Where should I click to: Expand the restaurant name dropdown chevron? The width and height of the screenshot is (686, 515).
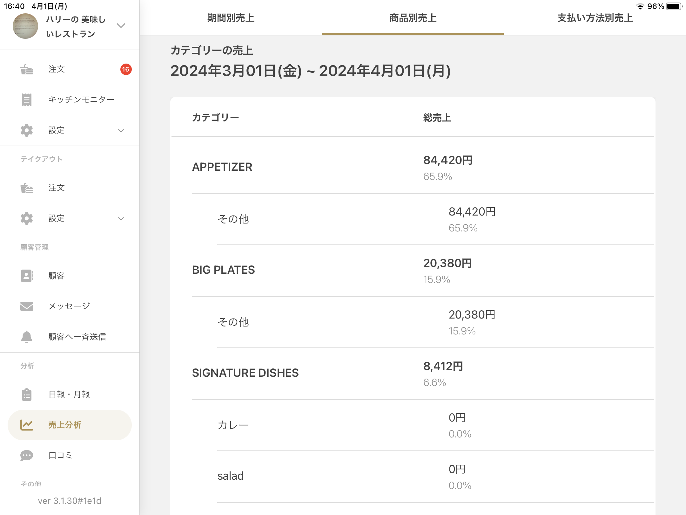[121, 26]
